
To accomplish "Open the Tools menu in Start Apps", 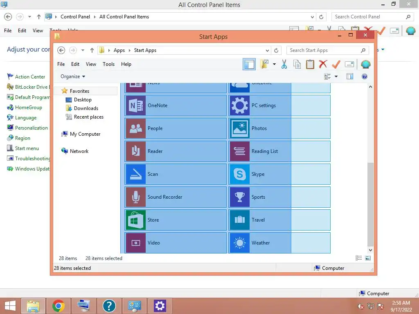I will (108, 64).
